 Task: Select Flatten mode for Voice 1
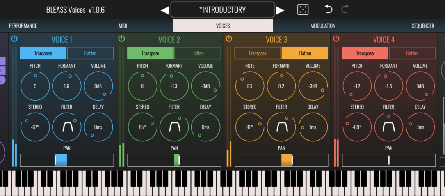90,53
